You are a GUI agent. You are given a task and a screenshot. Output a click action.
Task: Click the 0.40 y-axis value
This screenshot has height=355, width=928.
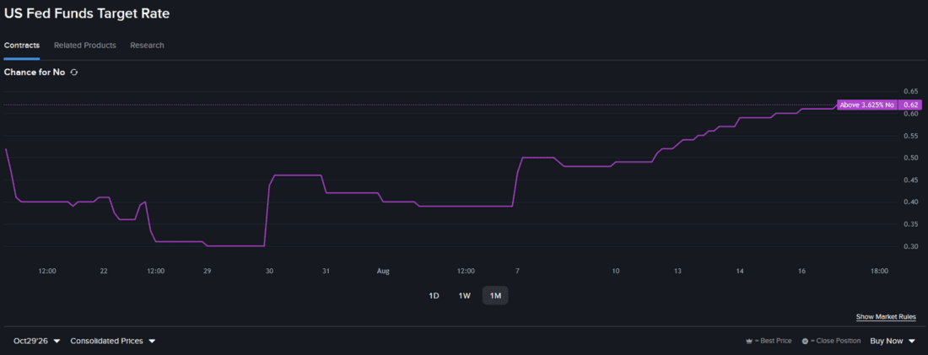coord(911,202)
